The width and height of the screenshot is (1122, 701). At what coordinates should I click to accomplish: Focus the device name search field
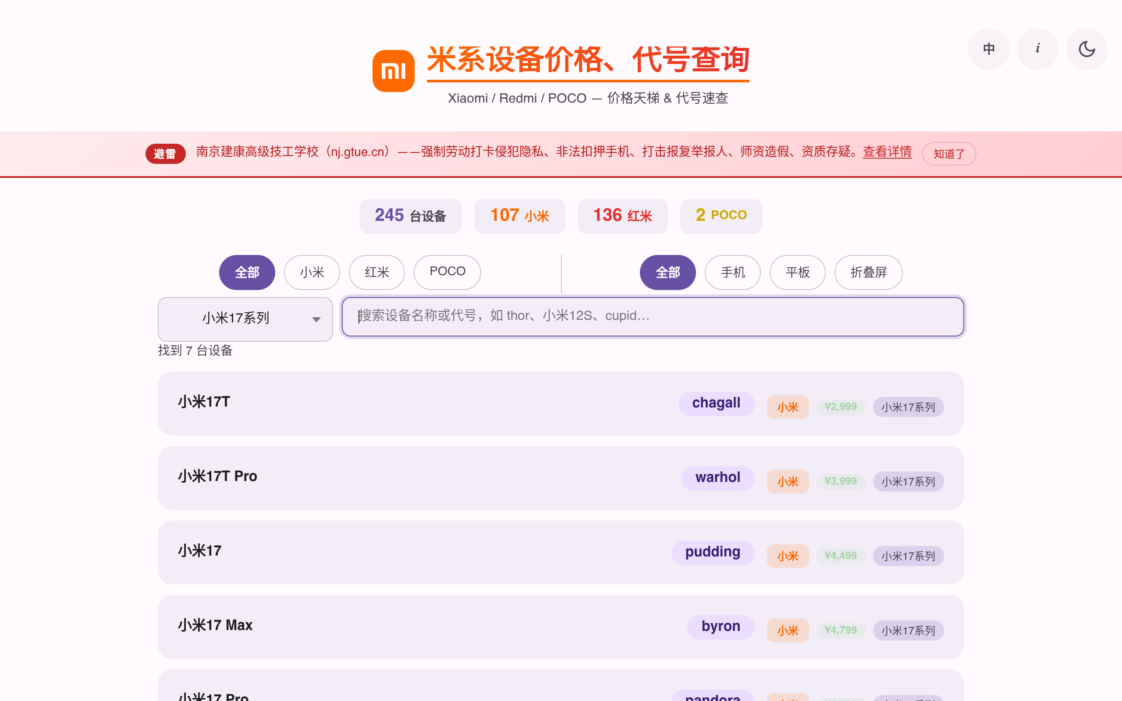pyautogui.click(x=653, y=317)
